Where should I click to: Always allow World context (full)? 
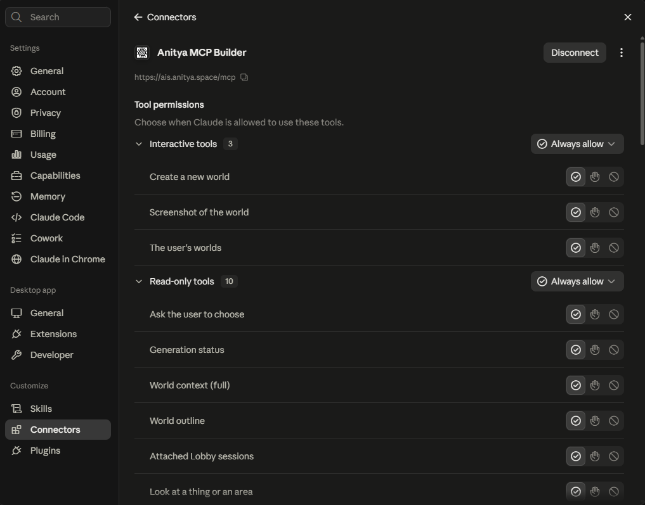576,385
